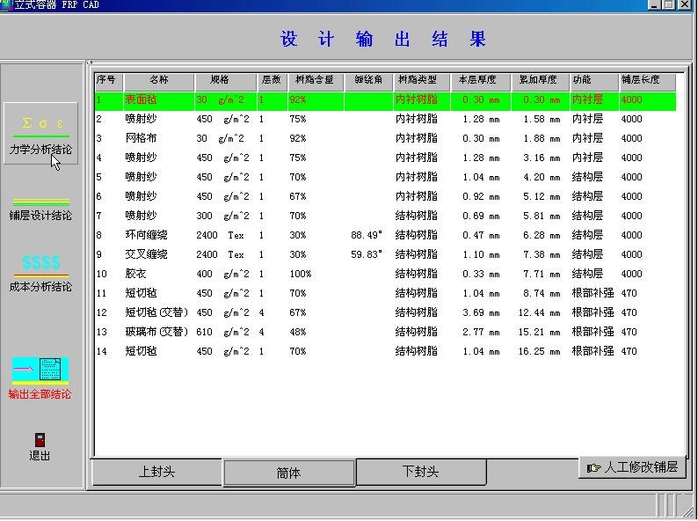Select row 9 交叉缠绕 layer

click(146, 254)
